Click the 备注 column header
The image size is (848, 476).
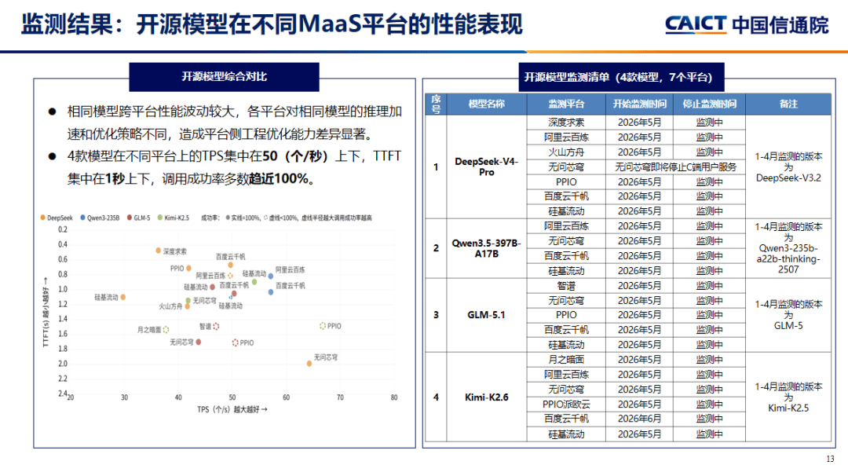click(x=788, y=104)
